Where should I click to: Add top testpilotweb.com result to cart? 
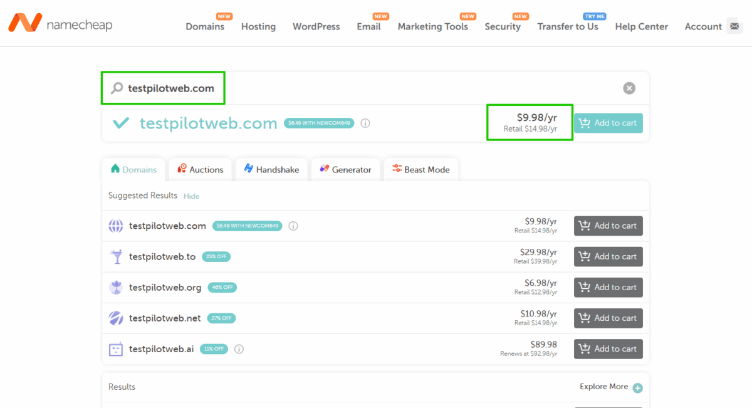[x=608, y=123]
